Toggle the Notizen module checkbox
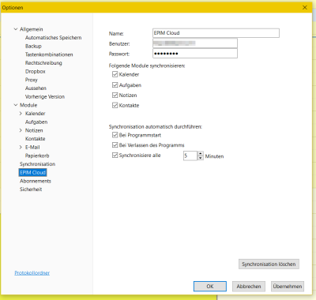Screen dimensions: 316x300 [x=115, y=95]
